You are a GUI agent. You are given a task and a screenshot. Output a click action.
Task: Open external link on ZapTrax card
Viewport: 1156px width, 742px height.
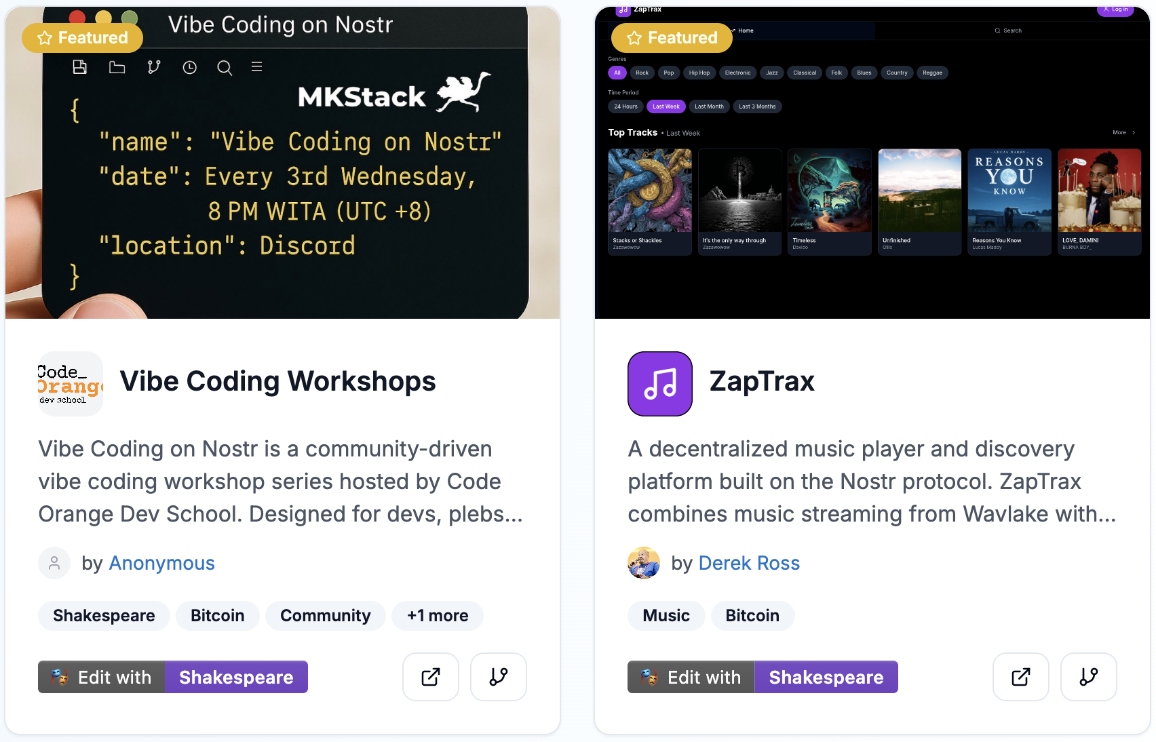tap(1021, 677)
